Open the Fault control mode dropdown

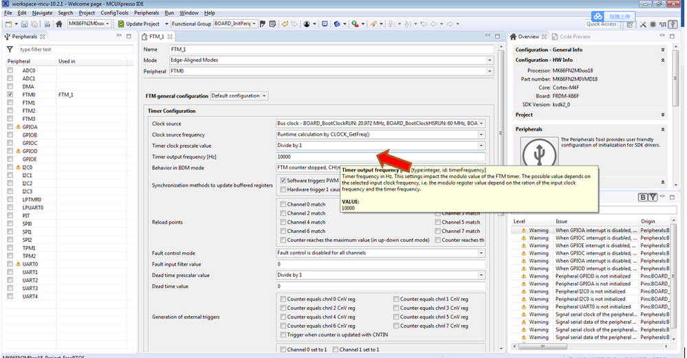[481, 253]
